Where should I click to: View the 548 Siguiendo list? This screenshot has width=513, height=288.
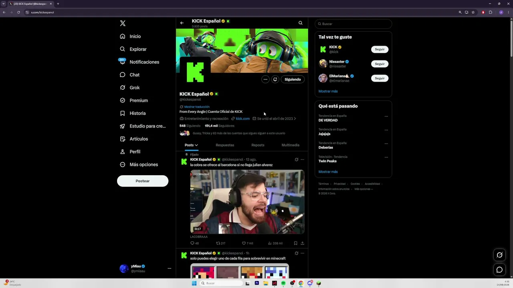[190, 126]
